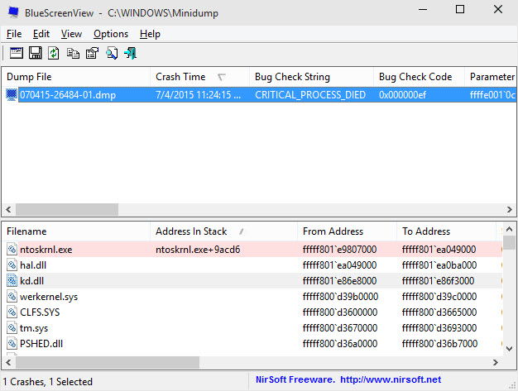This screenshot has height=391, width=518.
Task: Sort by Address In Stack column
Action: pyautogui.click(x=223, y=231)
